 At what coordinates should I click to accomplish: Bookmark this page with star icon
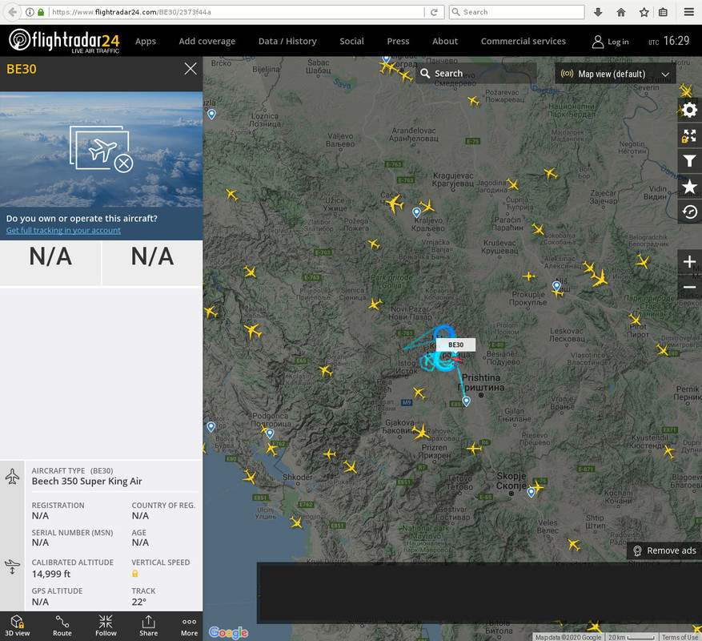click(644, 12)
